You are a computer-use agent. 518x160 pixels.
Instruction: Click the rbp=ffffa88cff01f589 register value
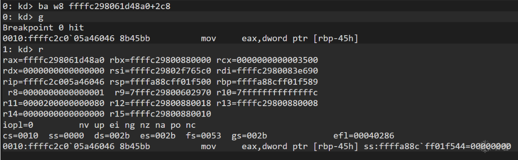(x=267, y=81)
